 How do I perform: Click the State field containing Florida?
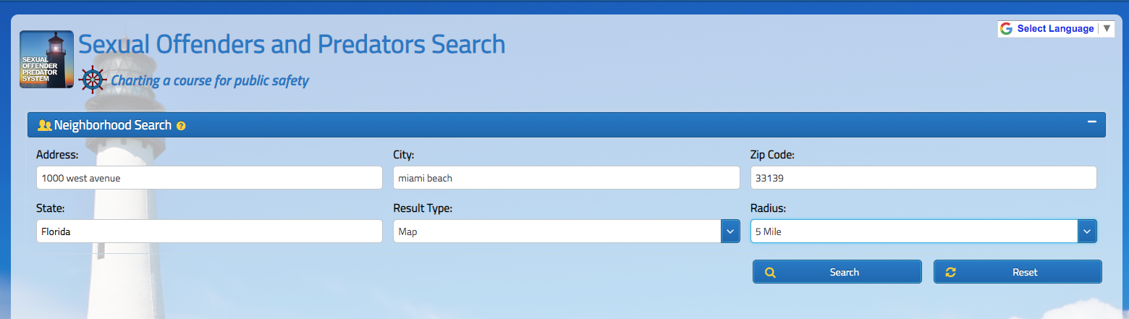(208, 231)
